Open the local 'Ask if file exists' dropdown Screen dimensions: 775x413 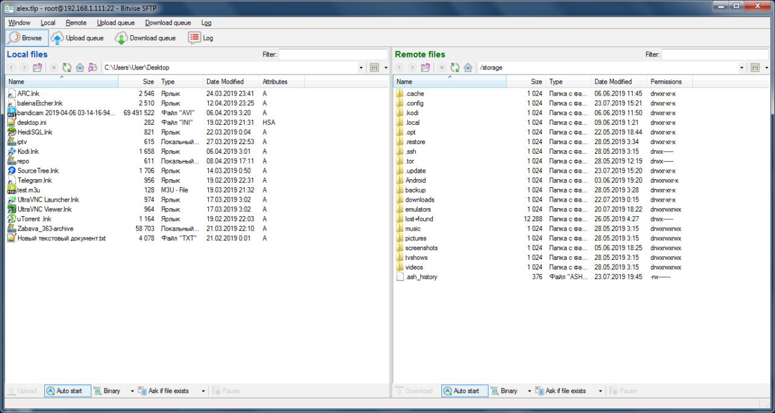pos(203,391)
